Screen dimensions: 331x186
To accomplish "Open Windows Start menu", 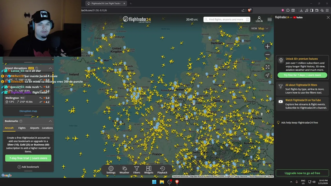I will coord(154,182).
